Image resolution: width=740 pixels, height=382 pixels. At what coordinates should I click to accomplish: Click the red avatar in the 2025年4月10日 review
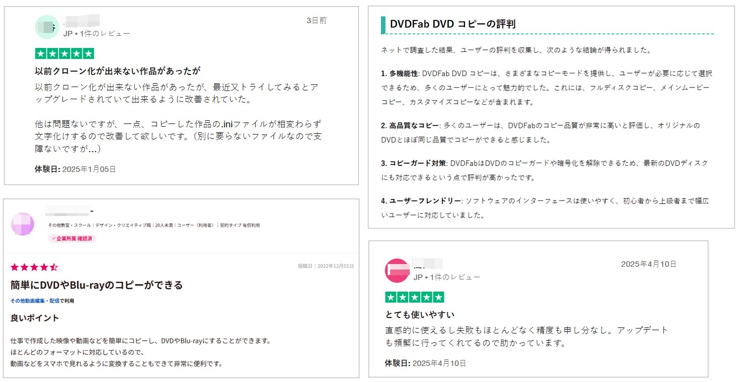coord(397,271)
